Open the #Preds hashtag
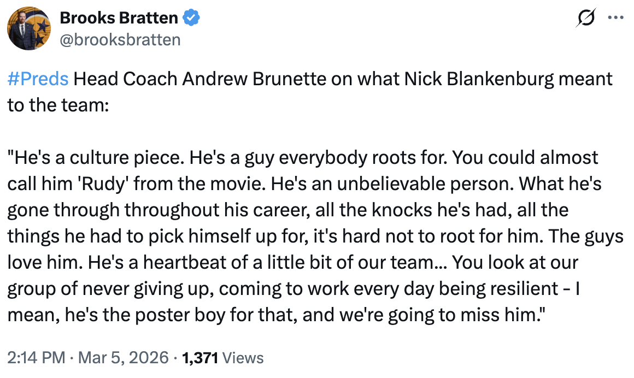 click(x=38, y=80)
